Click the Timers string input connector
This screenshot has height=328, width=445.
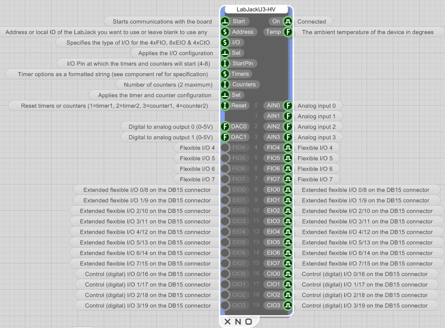pos(225,74)
